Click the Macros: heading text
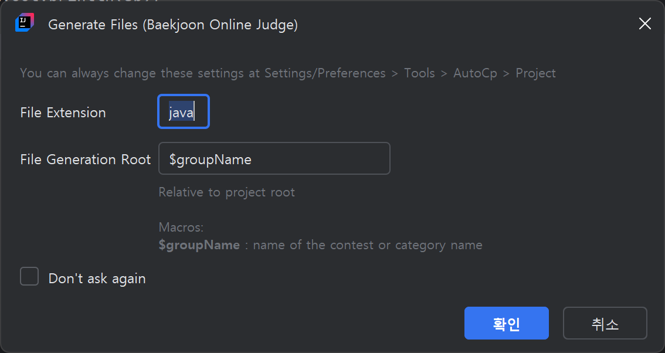Screen dimensions: 665x353 (181, 228)
